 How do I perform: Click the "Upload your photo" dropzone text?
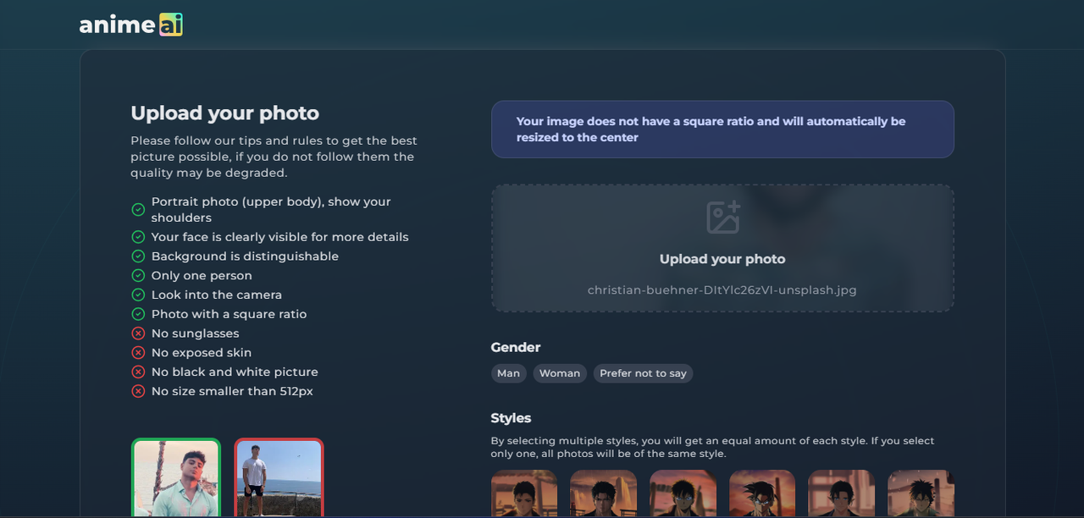(x=722, y=259)
